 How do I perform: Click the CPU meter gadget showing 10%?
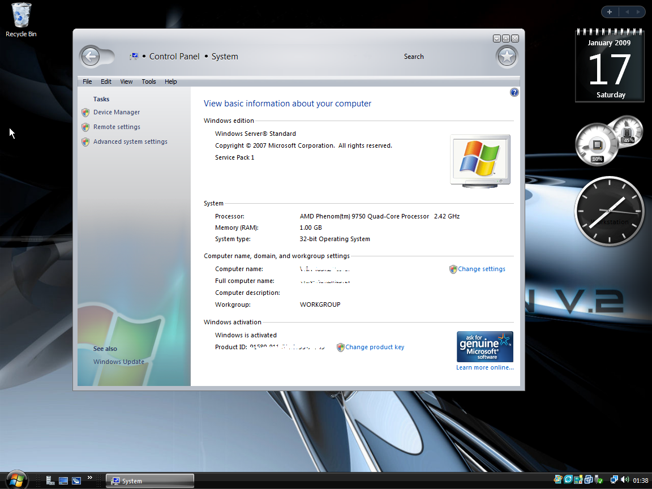coord(597,145)
